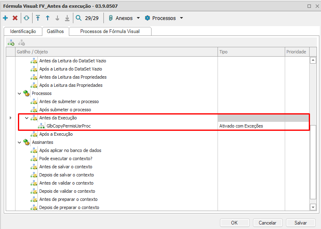Select the GlbCopyPermisUsrProc row
The height and width of the screenshot is (229, 321).
click(x=163, y=126)
